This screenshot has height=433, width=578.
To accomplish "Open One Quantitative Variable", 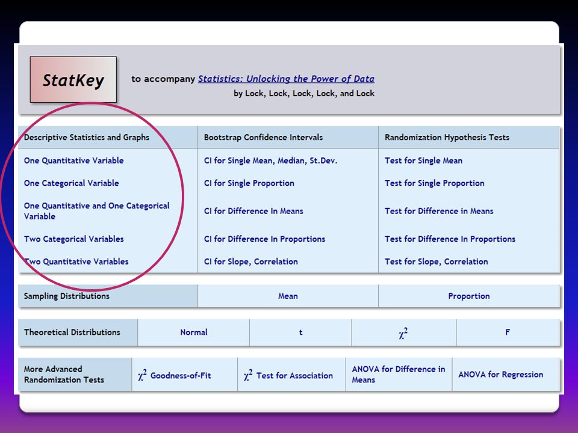I will point(73,161).
